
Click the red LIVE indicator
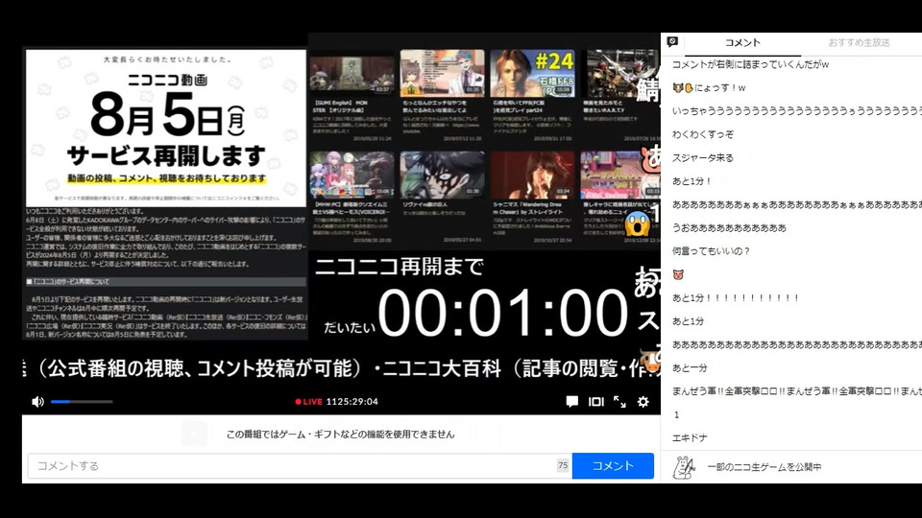(x=308, y=402)
